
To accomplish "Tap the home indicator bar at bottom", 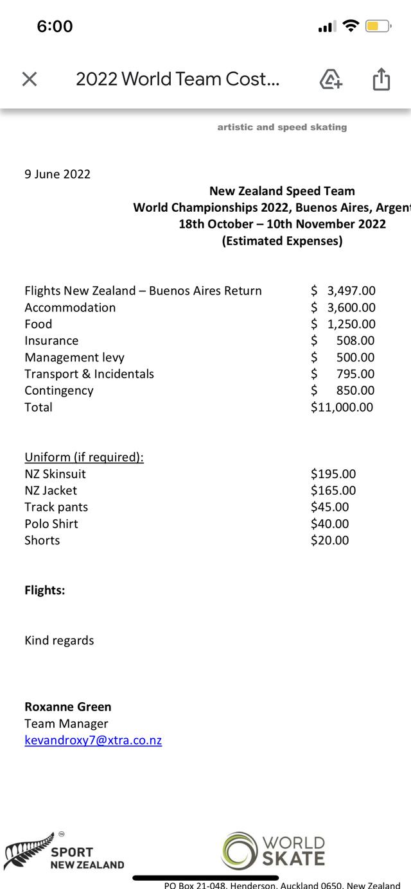I will click(205, 877).
